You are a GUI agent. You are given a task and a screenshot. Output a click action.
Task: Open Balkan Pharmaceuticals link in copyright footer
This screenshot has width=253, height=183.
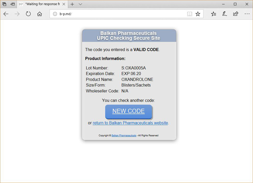(x=124, y=136)
